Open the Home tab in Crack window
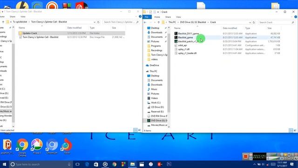298x168 pixels. [x=157, y=17]
